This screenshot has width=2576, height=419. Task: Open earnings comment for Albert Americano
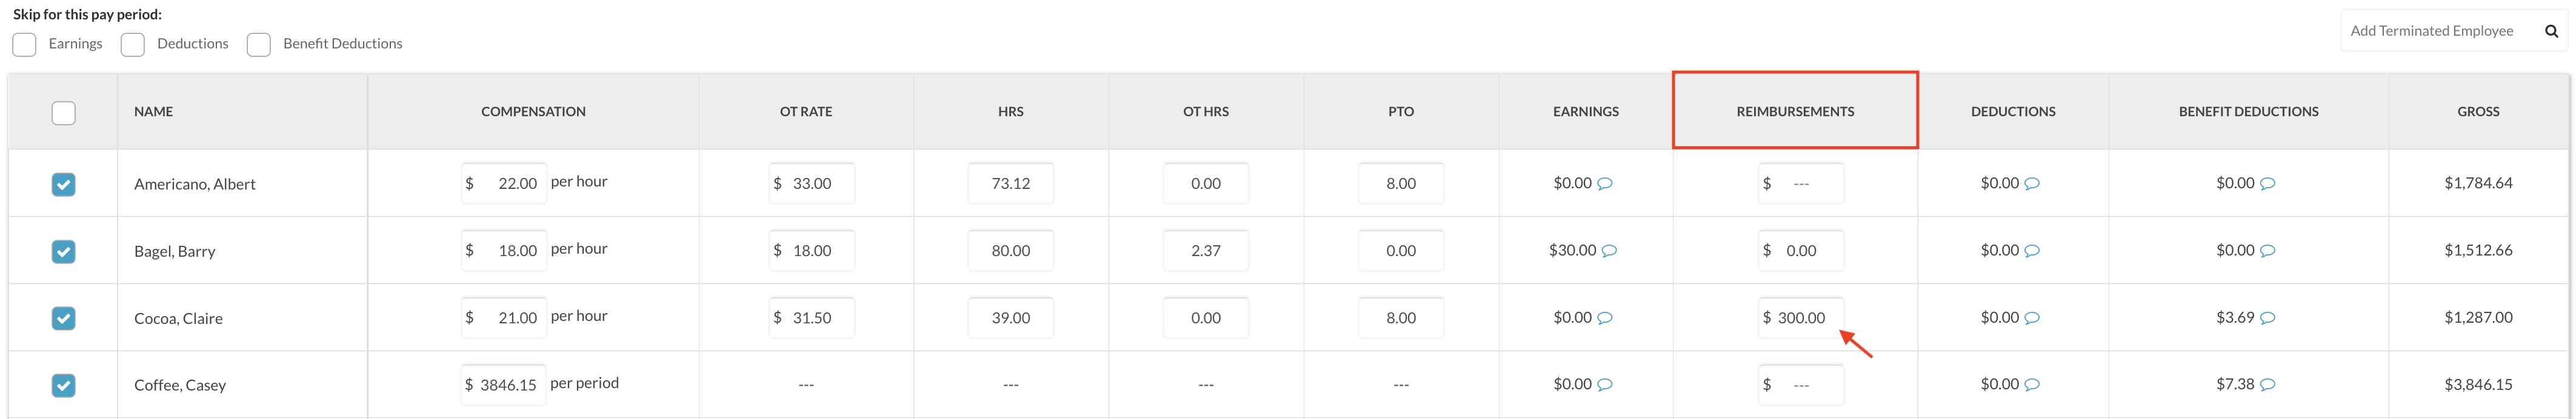(x=1605, y=184)
